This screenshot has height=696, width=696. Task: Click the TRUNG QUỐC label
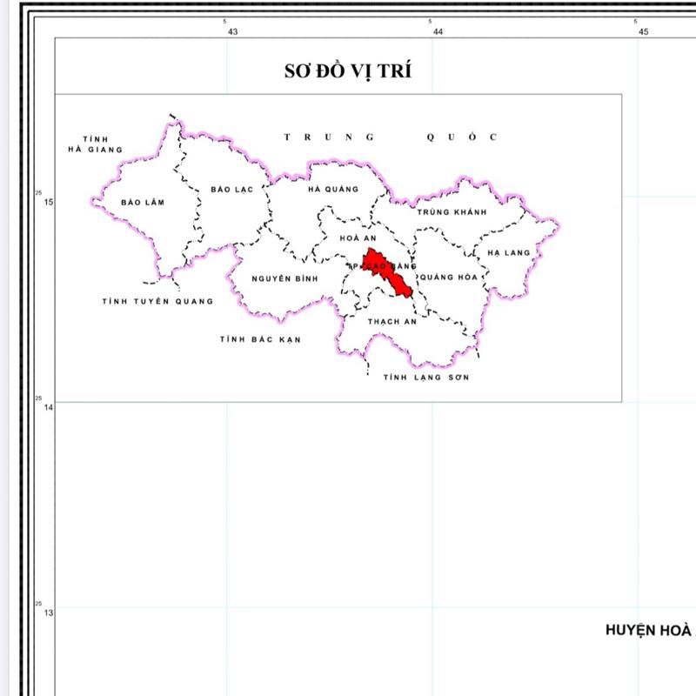click(x=391, y=137)
